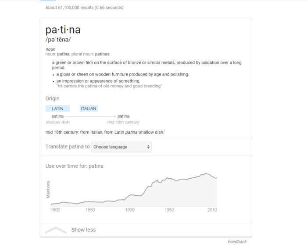Open the Choose language dropdown

[x=121, y=147]
